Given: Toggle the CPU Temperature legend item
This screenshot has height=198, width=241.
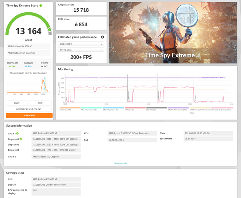Looking at the screenshot, I should (92, 109).
